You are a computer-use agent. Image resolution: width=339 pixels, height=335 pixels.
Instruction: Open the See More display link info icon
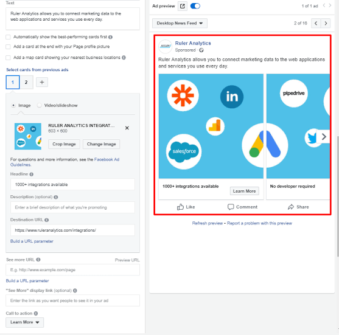point(75,291)
